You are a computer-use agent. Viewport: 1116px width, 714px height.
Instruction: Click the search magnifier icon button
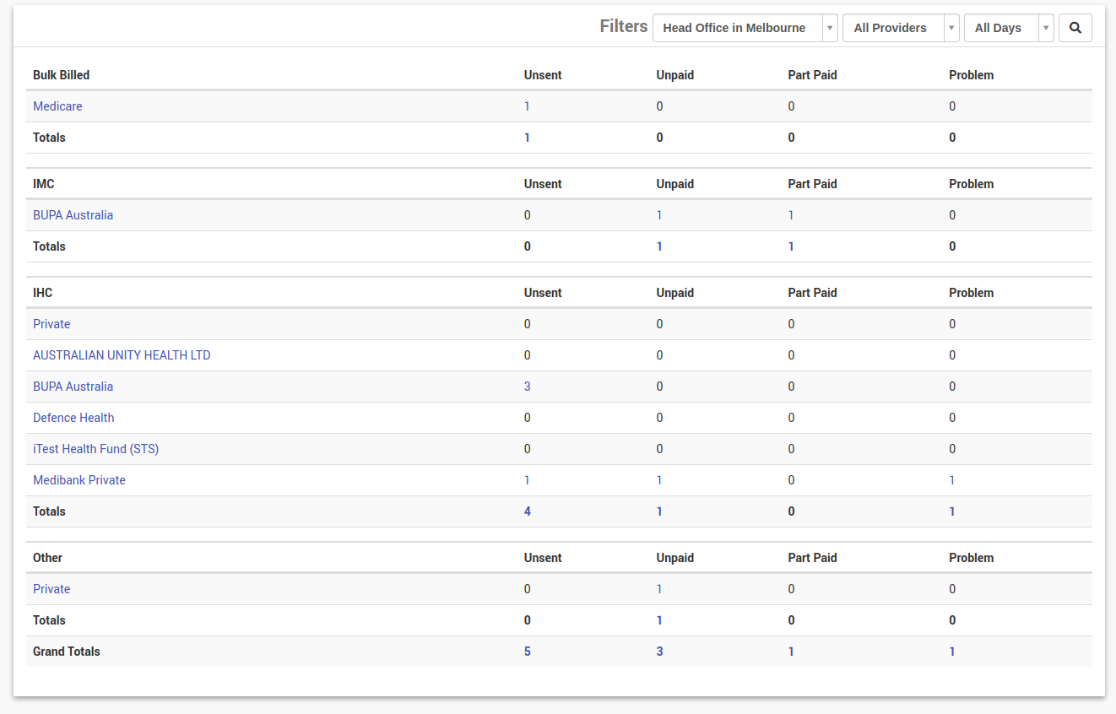click(x=1075, y=28)
